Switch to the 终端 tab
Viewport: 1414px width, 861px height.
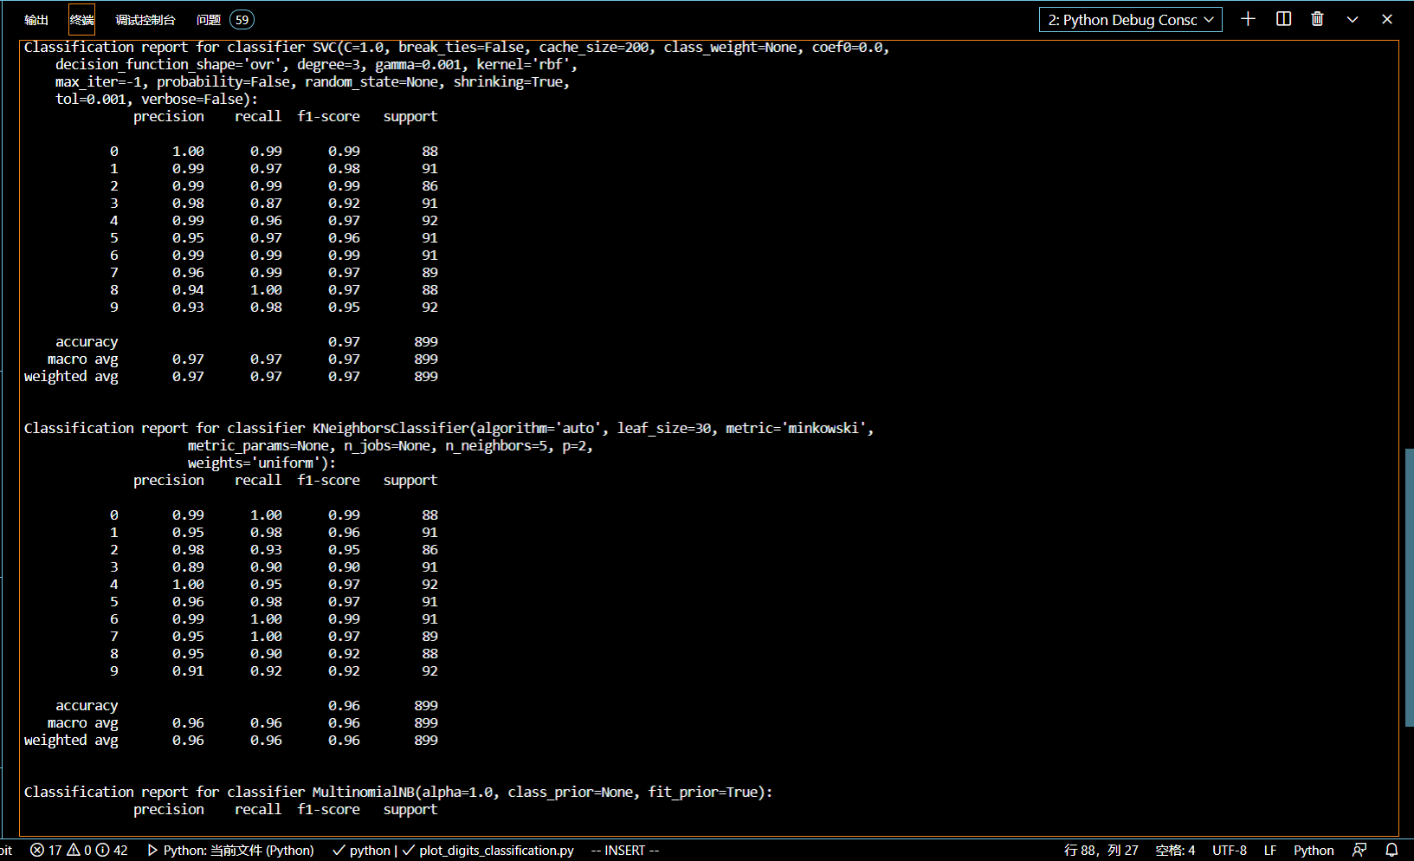(81, 20)
